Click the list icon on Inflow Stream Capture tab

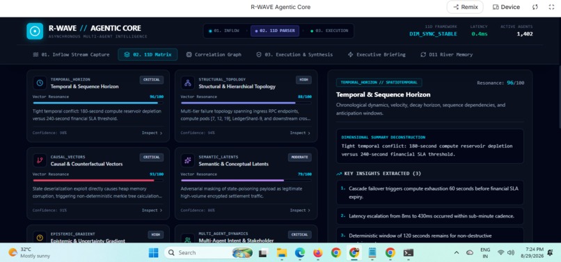tap(35, 55)
